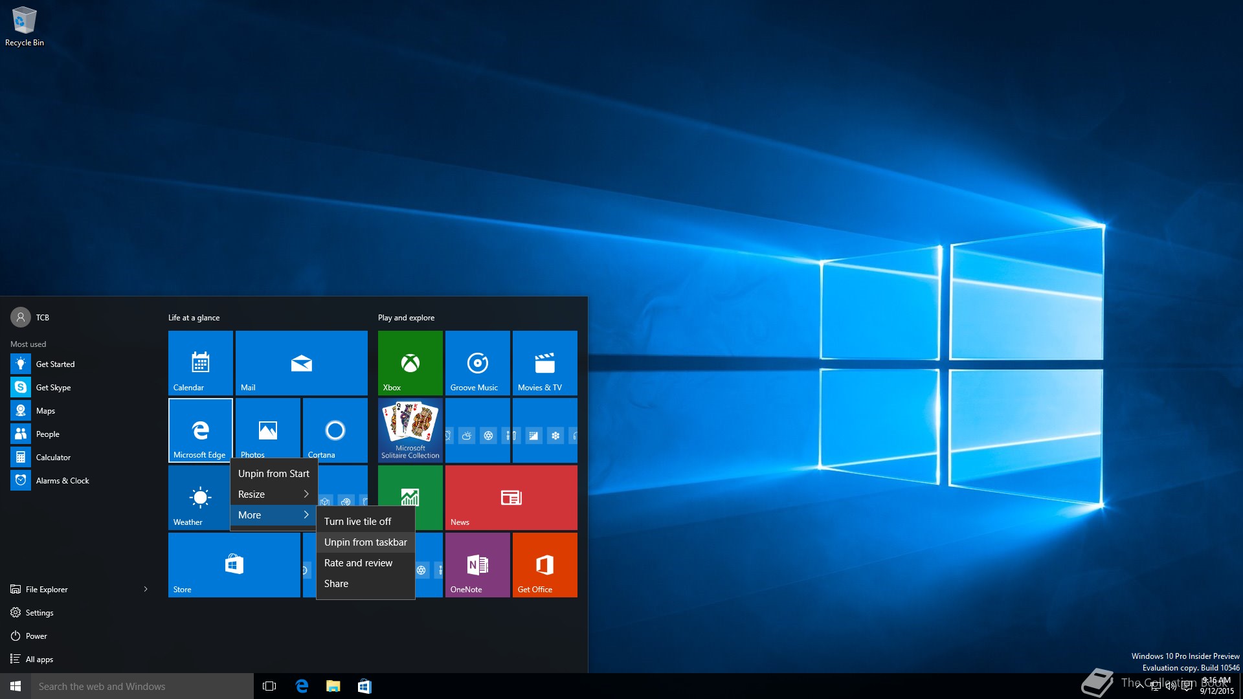This screenshot has width=1243, height=699.
Task: Expand File Explorer jump list arrow
Action: pos(146,589)
